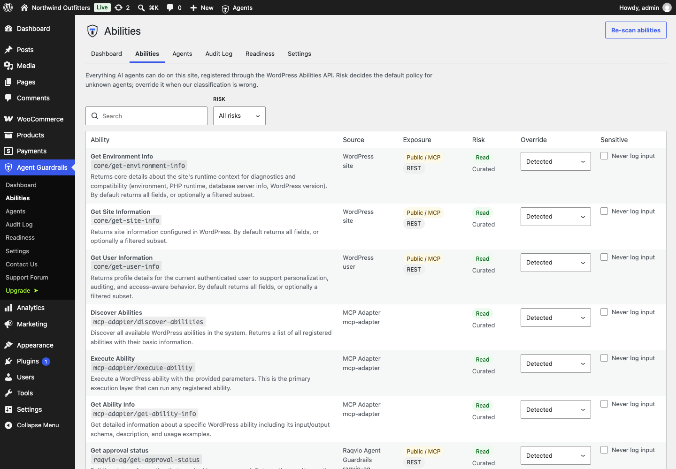Check Never log input for Get User Information

604,257
